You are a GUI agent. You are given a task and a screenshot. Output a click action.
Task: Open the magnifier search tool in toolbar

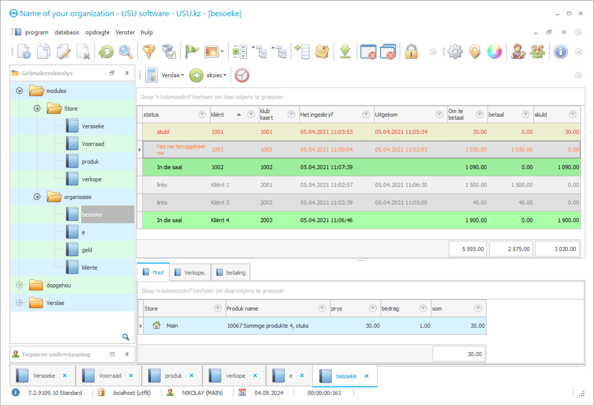[x=126, y=52]
